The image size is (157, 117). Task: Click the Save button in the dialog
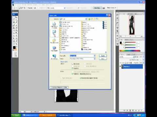(103, 56)
